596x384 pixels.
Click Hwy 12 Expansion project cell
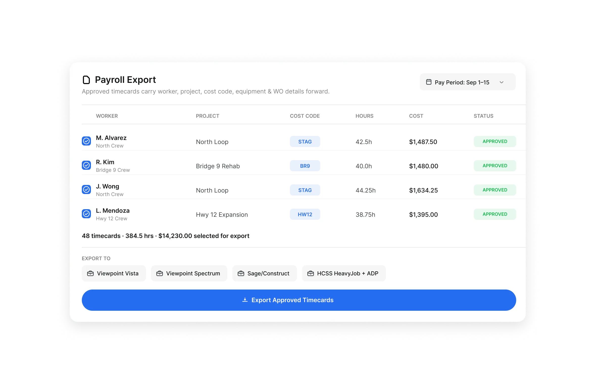point(222,214)
